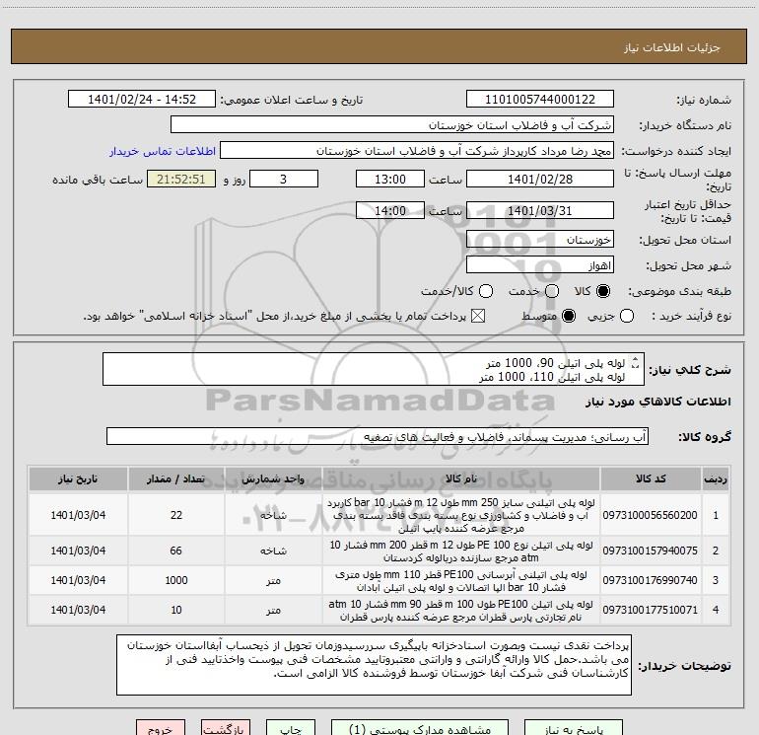Click the تعداد / مقدار column header
The image size is (759, 735).
coord(175,478)
